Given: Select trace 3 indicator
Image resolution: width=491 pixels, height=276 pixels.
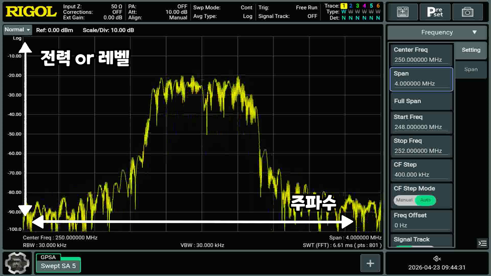Looking at the screenshot, I should [x=357, y=6].
